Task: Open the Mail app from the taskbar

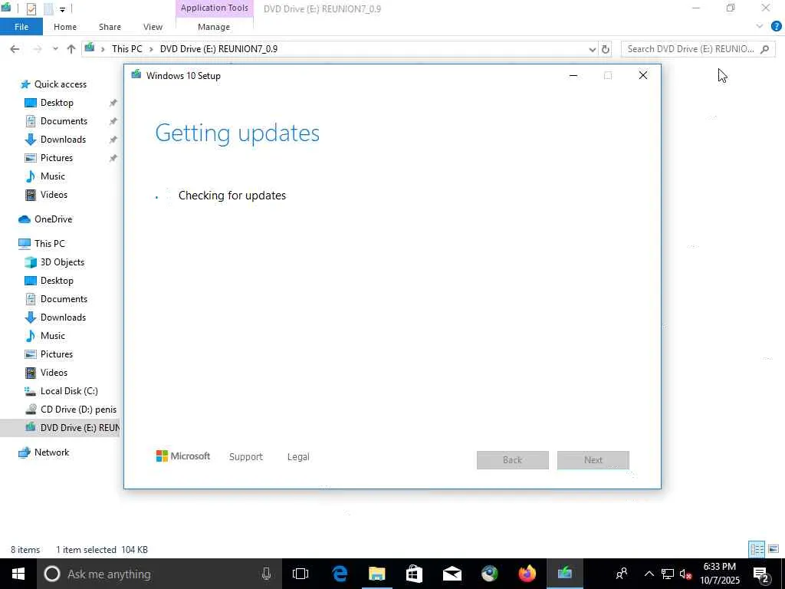Action: (452, 574)
